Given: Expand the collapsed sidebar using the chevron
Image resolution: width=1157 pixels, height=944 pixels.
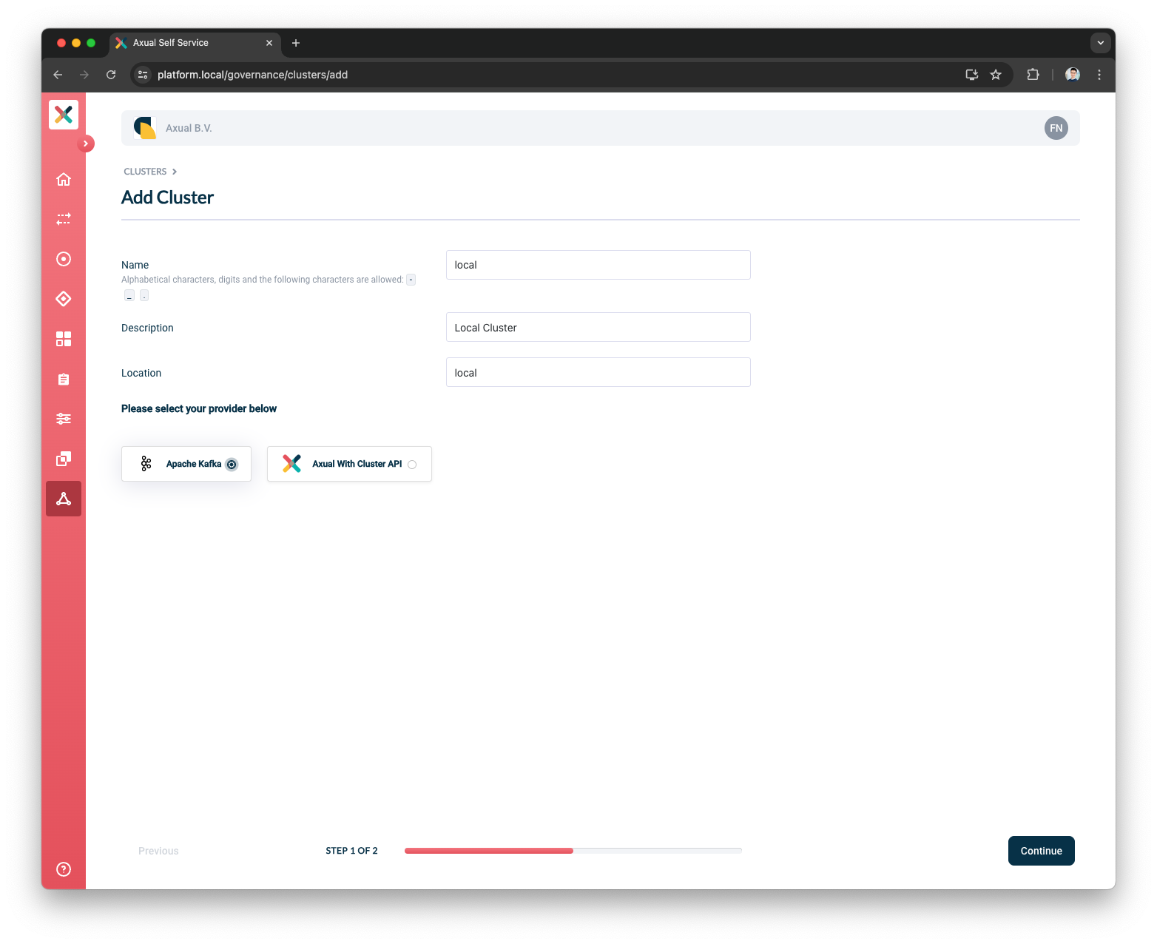Looking at the screenshot, I should pos(87,144).
